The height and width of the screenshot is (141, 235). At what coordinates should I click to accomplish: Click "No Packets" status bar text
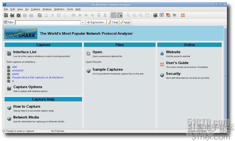tap(58, 131)
